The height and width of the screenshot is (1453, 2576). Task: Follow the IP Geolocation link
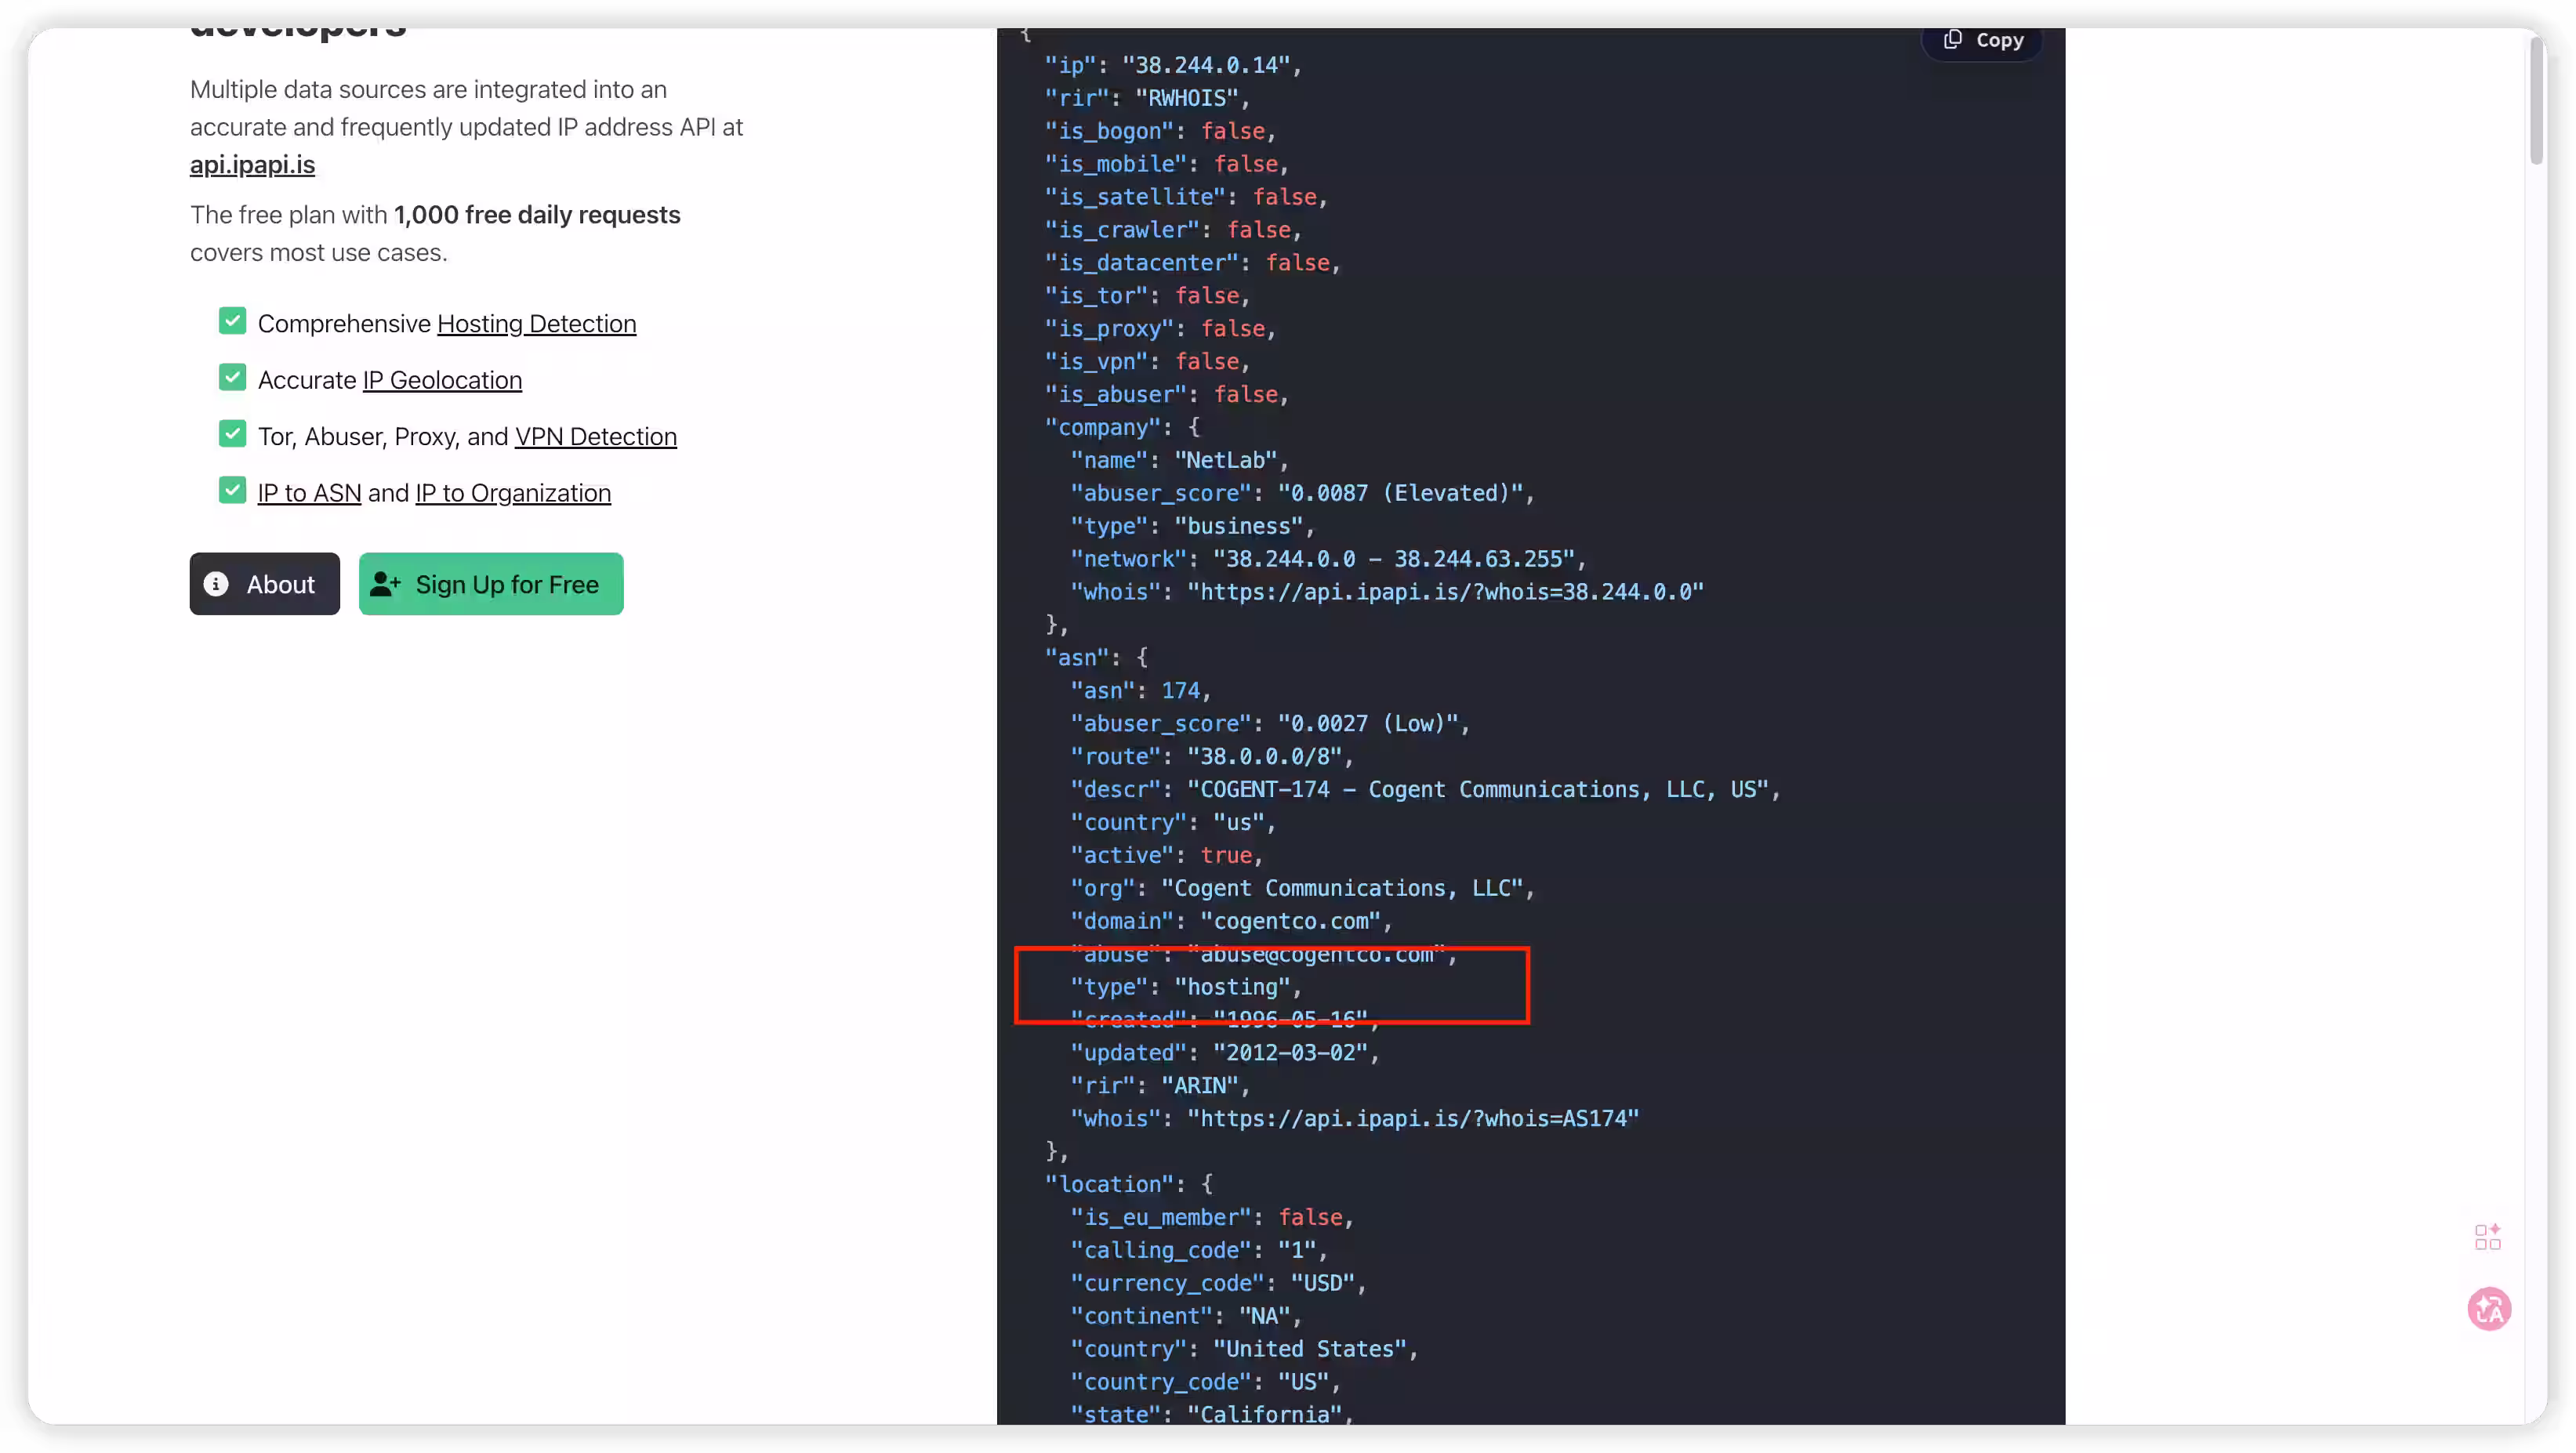(442, 380)
